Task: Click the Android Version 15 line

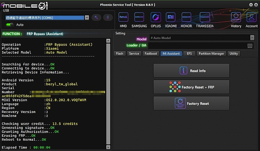Action: [x=26, y=80]
